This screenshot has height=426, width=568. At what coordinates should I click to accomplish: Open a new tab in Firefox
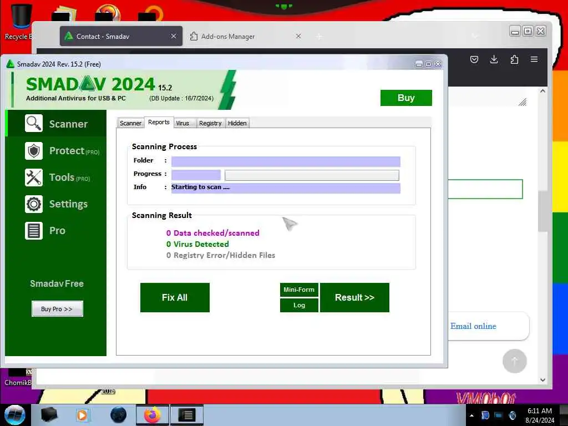[x=319, y=37]
